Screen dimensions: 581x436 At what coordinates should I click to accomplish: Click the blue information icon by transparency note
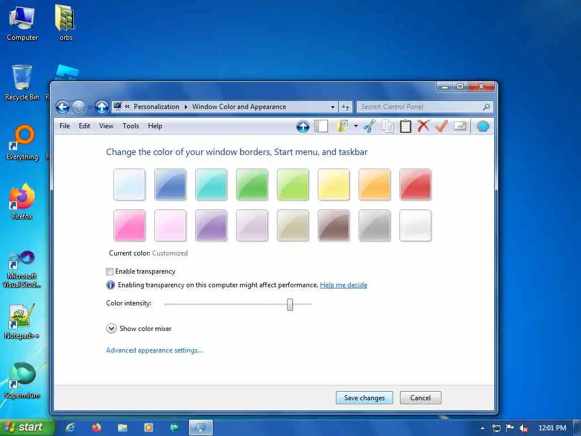coord(111,285)
